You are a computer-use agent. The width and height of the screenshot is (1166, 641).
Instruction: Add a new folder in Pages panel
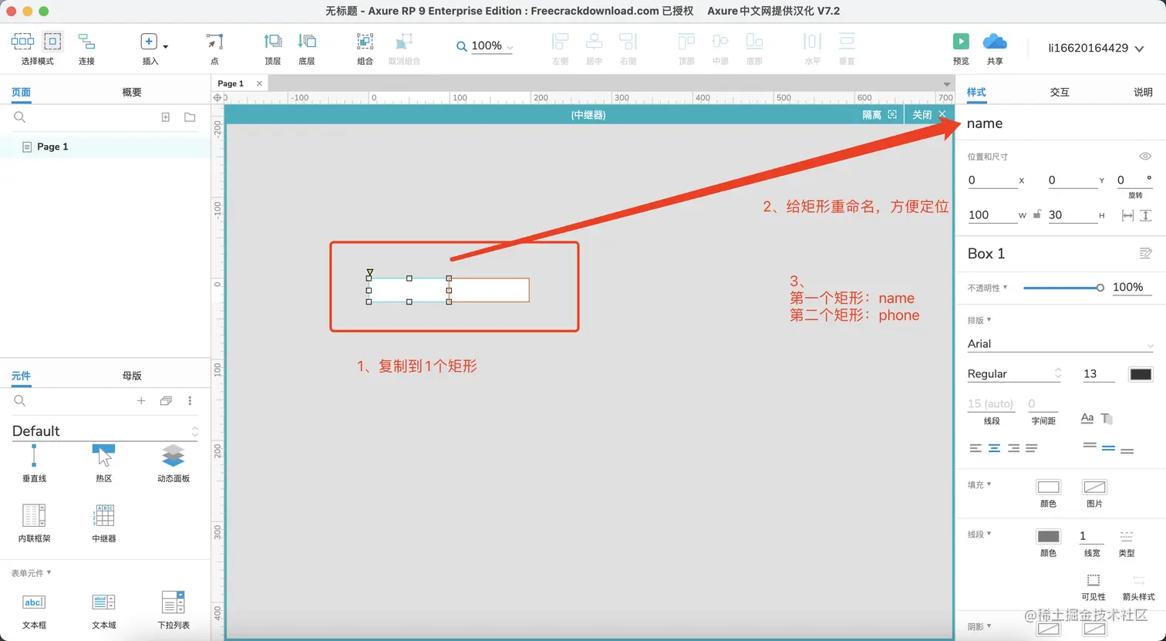pyautogui.click(x=190, y=117)
